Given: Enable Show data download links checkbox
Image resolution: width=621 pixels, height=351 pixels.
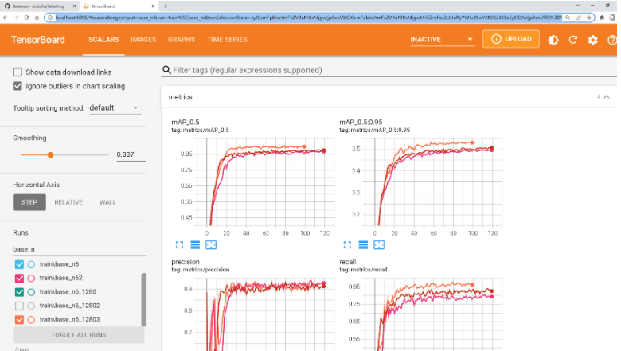Looking at the screenshot, I should pyautogui.click(x=18, y=72).
